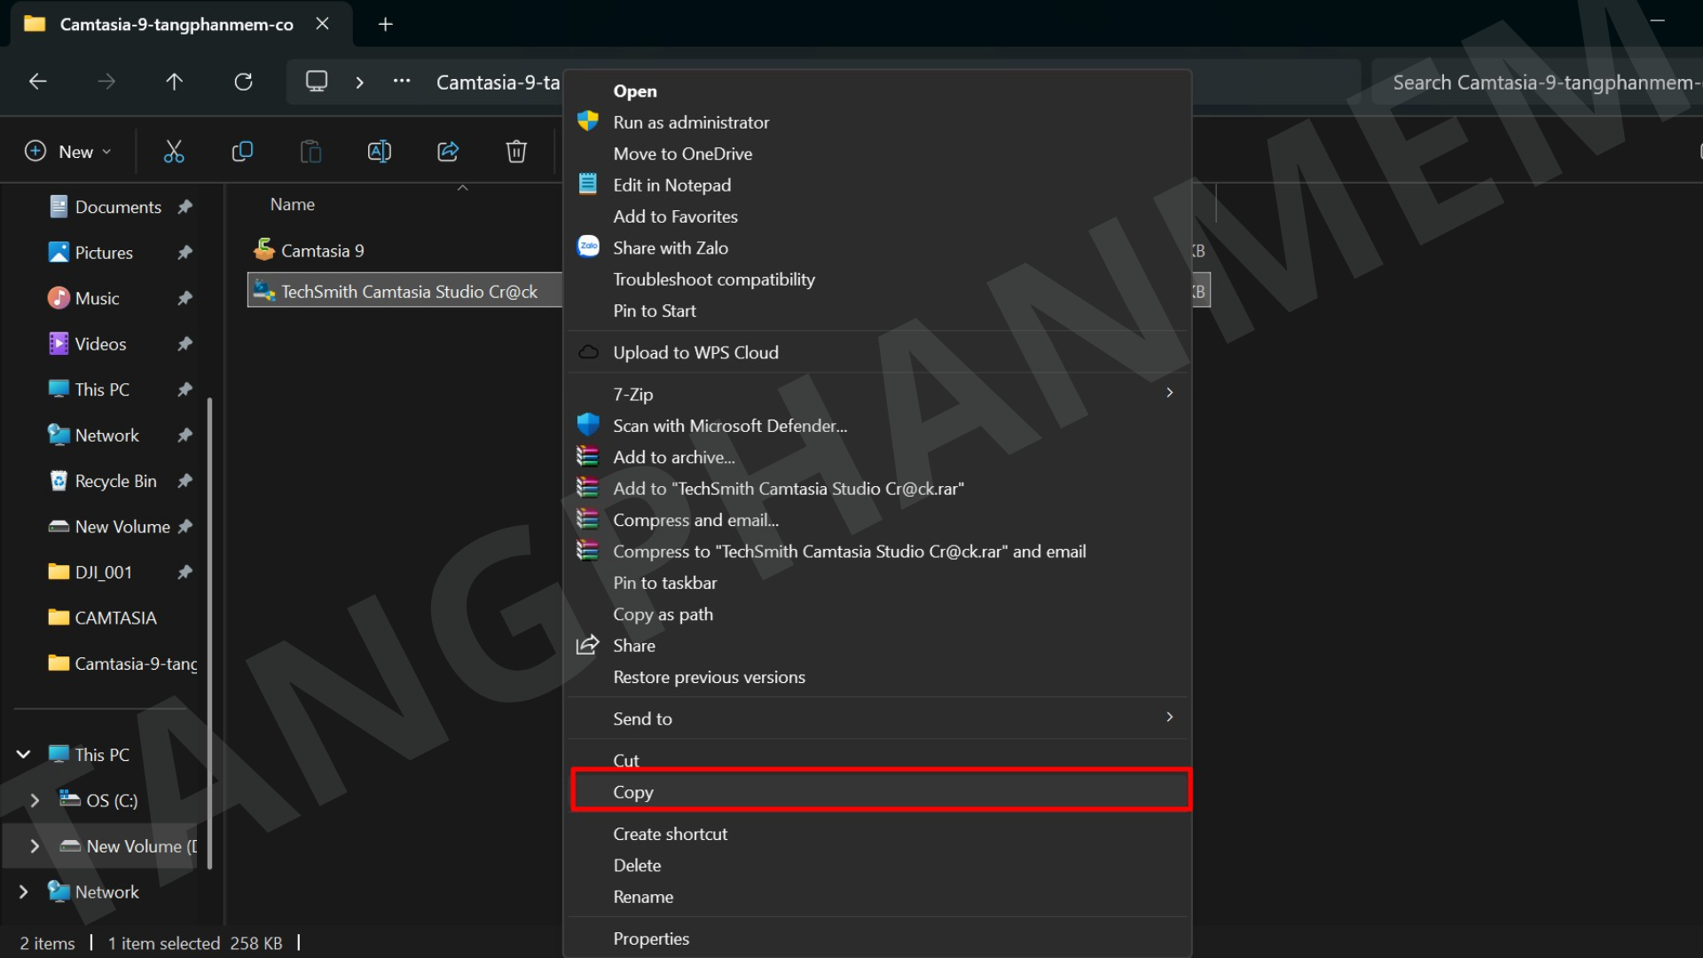Expand the Network tree node
The height and width of the screenshot is (958, 1703).
click(x=24, y=891)
